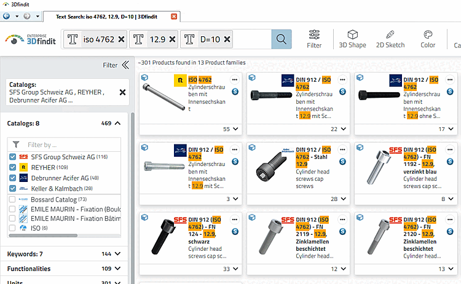Click the blue magnifier search button

tap(282, 39)
